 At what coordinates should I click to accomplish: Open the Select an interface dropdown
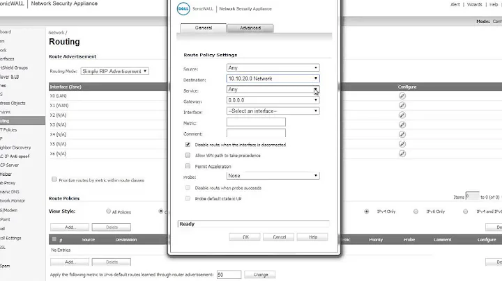(273, 111)
